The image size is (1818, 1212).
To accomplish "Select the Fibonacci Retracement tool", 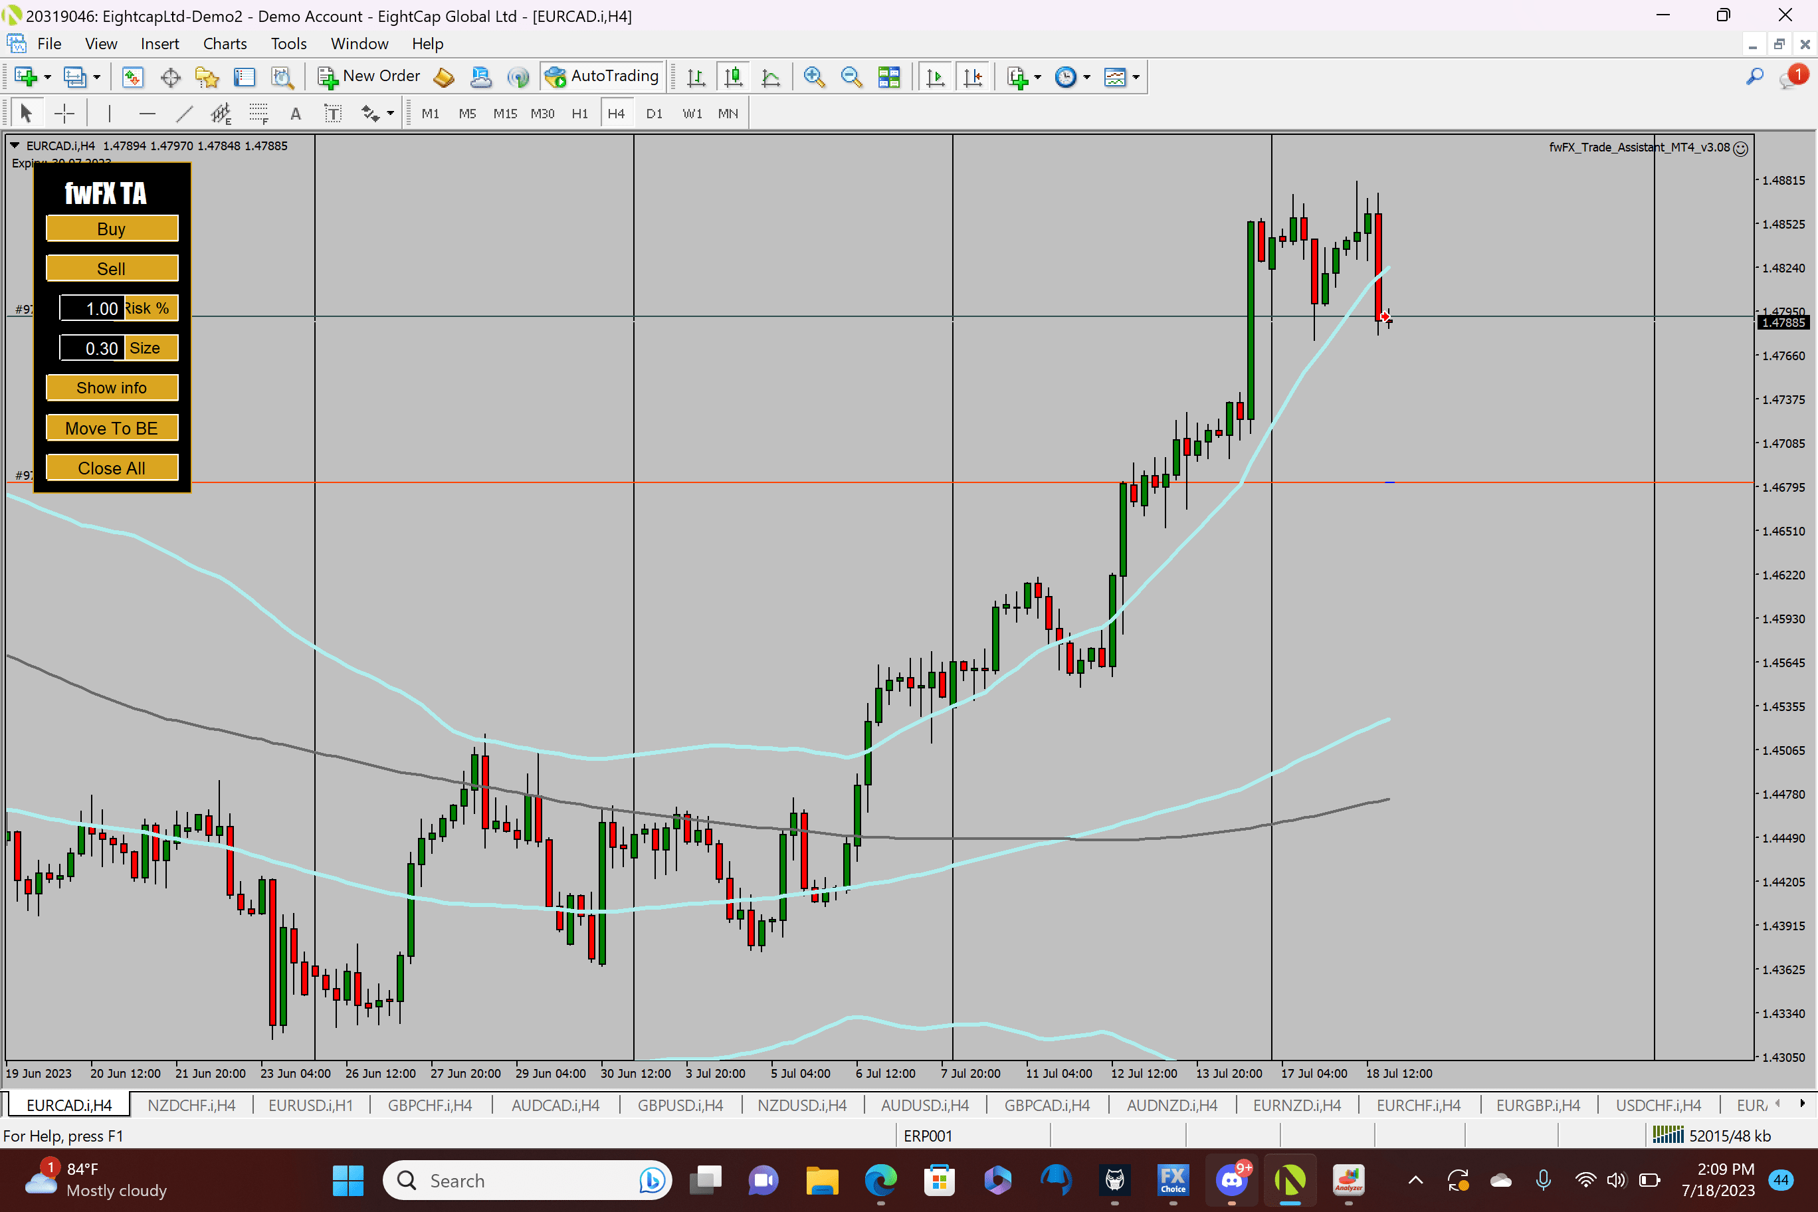I will [x=258, y=114].
